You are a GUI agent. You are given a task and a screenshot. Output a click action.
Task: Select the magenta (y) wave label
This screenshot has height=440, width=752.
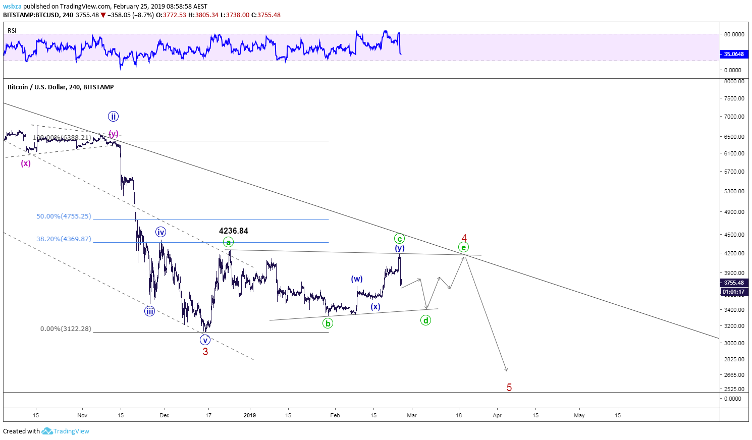click(x=114, y=134)
